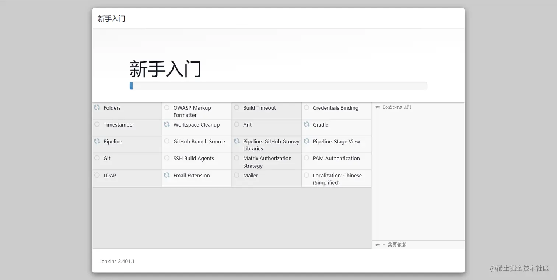Click the pending circle icon beside SSH Build Agents
The image size is (557, 280).
tap(167, 158)
